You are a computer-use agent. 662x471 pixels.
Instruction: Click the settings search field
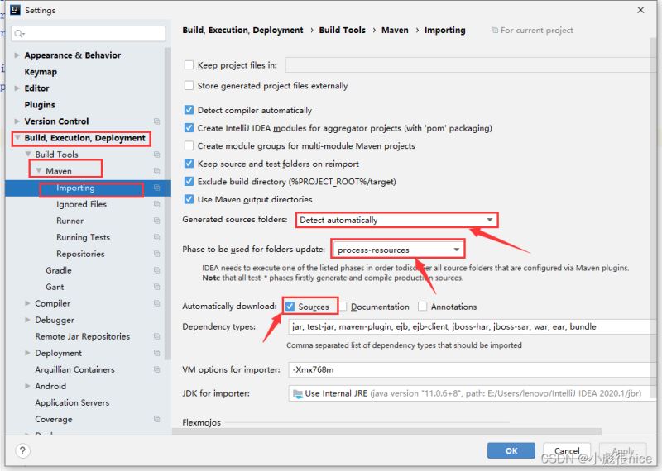click(x=89, y=33)
